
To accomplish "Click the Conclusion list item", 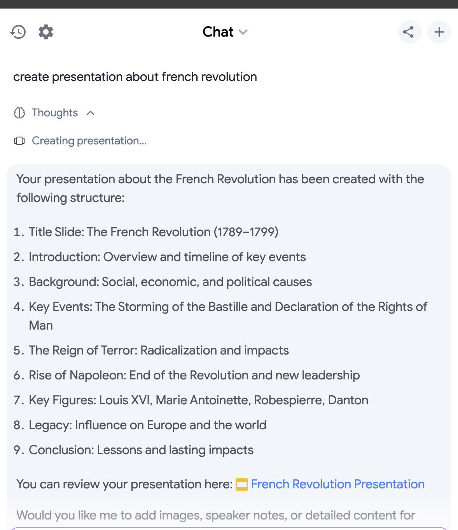I will point(141,450).
